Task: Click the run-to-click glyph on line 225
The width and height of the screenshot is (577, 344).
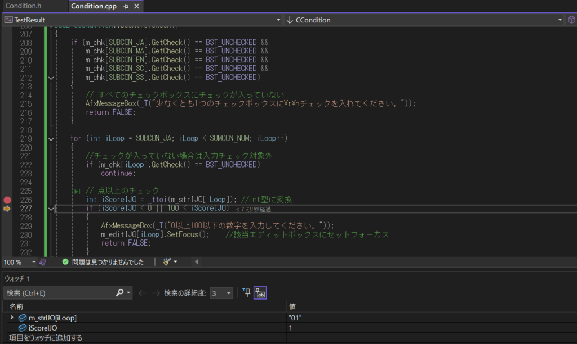Action: click(77, 191)
